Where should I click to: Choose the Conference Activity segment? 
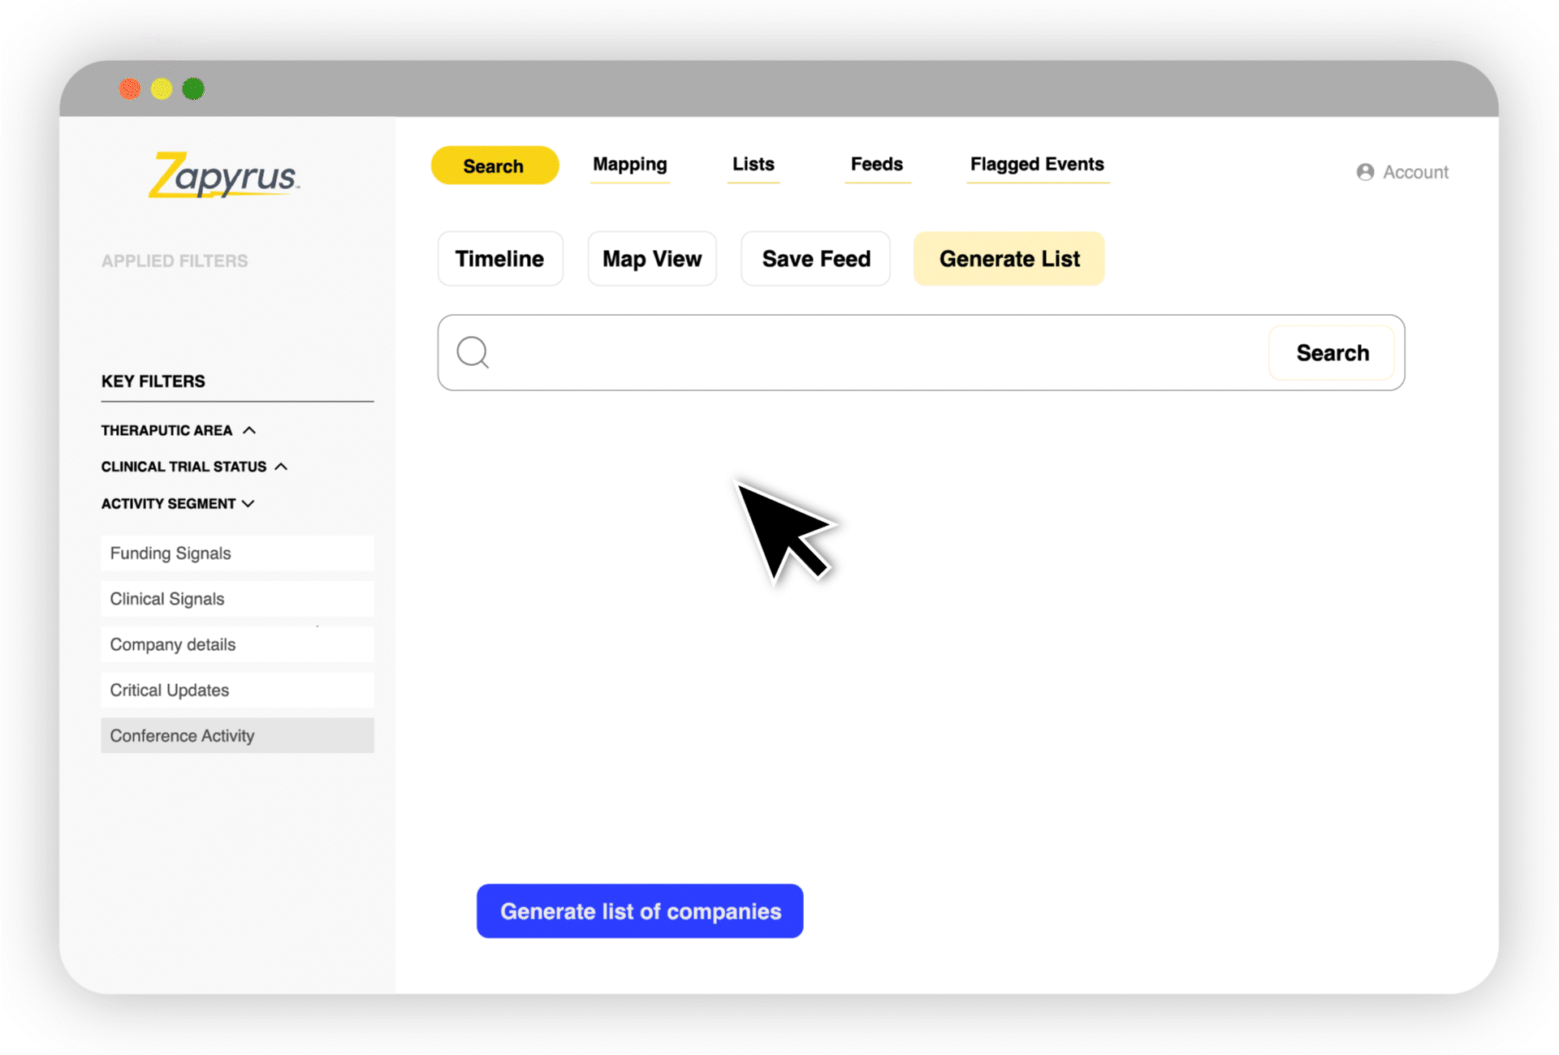pyautogui.click(x=236, y=736)
